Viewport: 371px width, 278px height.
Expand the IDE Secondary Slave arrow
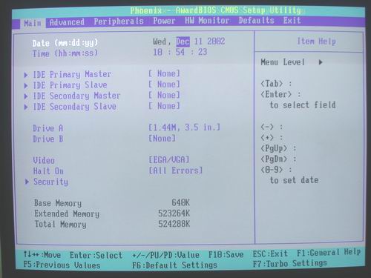(x=26, y=107)
